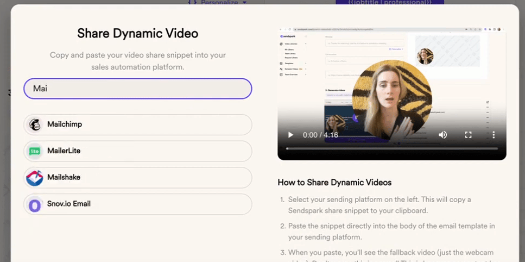Click the purple Snov.io logo icon

(35, 205)
